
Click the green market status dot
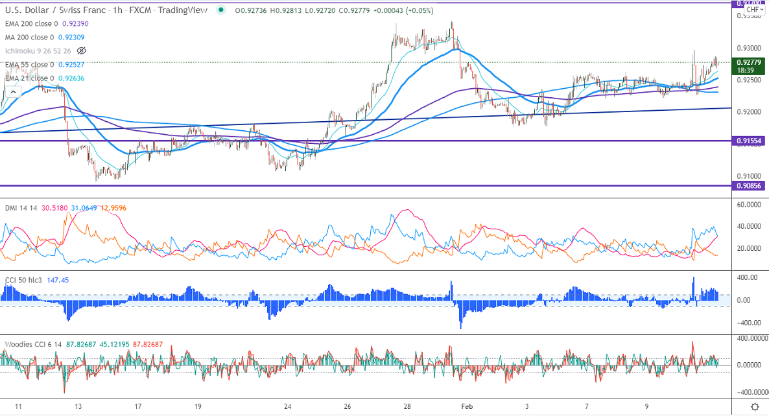click(221, 10)
